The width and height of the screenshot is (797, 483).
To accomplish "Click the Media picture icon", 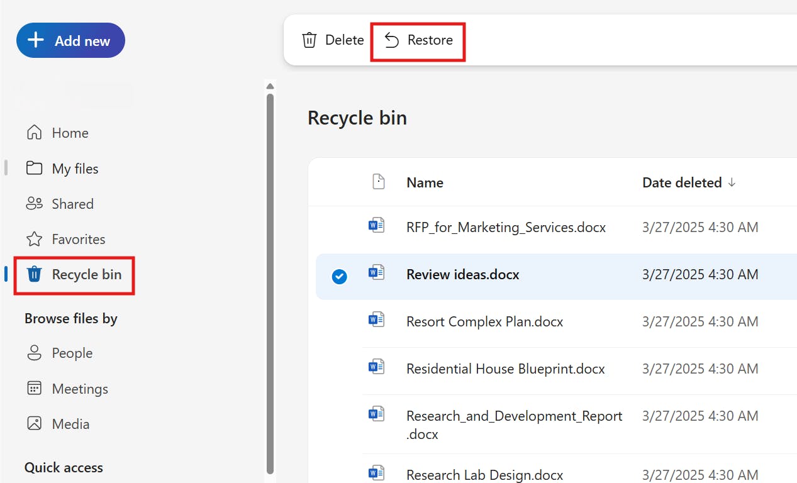I will (34, 424).
